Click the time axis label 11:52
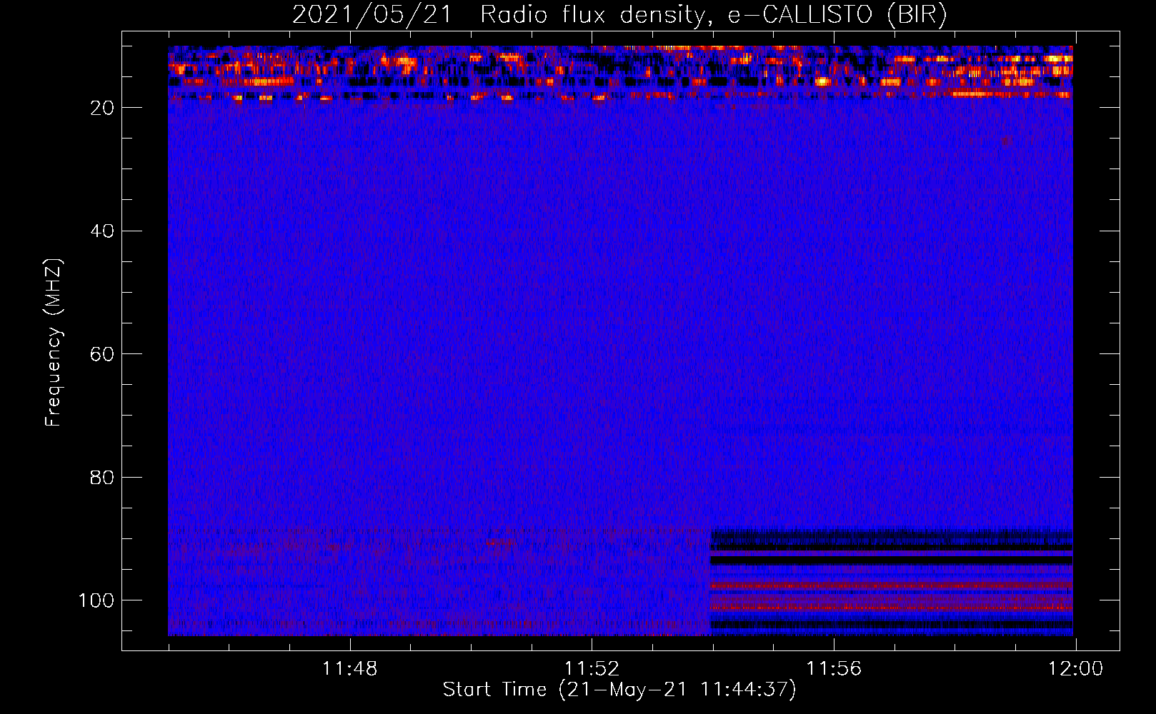1156x714 pixels. [592, 669]
